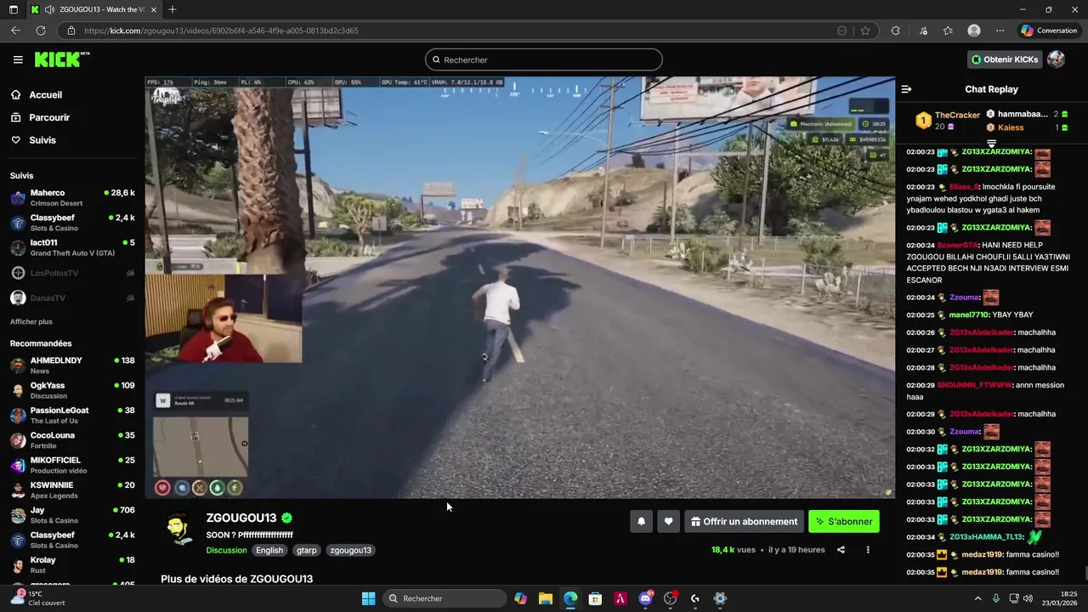Open LosPollosTV offline channel

[72, 273]
